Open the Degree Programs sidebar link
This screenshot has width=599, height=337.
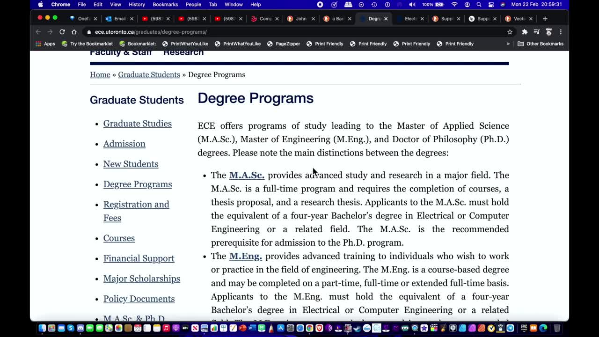click(138, 184)
